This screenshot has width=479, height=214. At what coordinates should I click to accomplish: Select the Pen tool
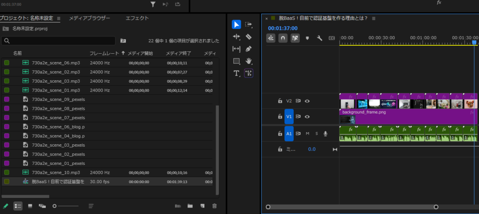click(249, 49)
